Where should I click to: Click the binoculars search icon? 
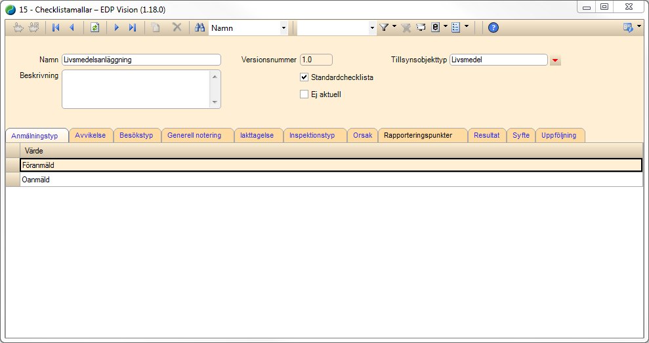pos(200,28)
